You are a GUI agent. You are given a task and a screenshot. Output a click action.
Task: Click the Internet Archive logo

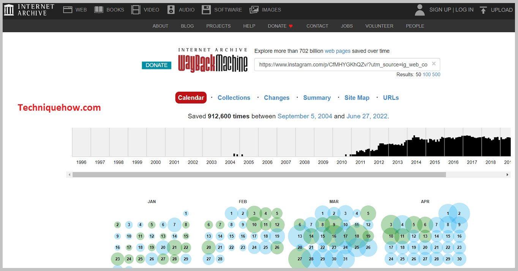click(x=29, y=10)
